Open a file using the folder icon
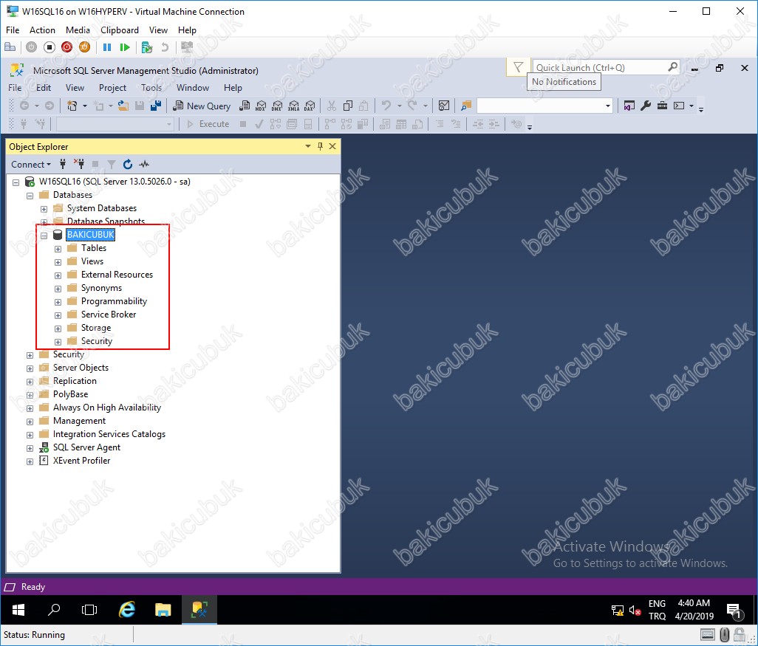 123,106
